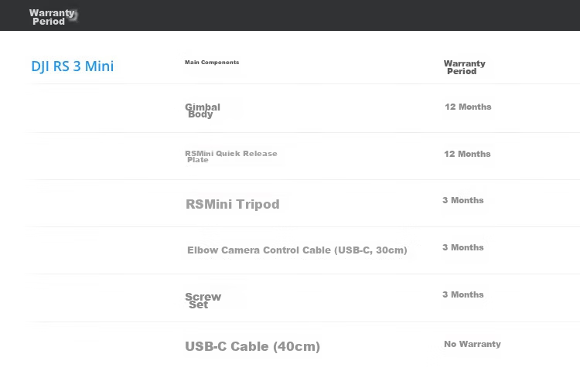580x381 pixels.
Task: Click the word Gimbal in Gimbal Body
Action: 203,107
